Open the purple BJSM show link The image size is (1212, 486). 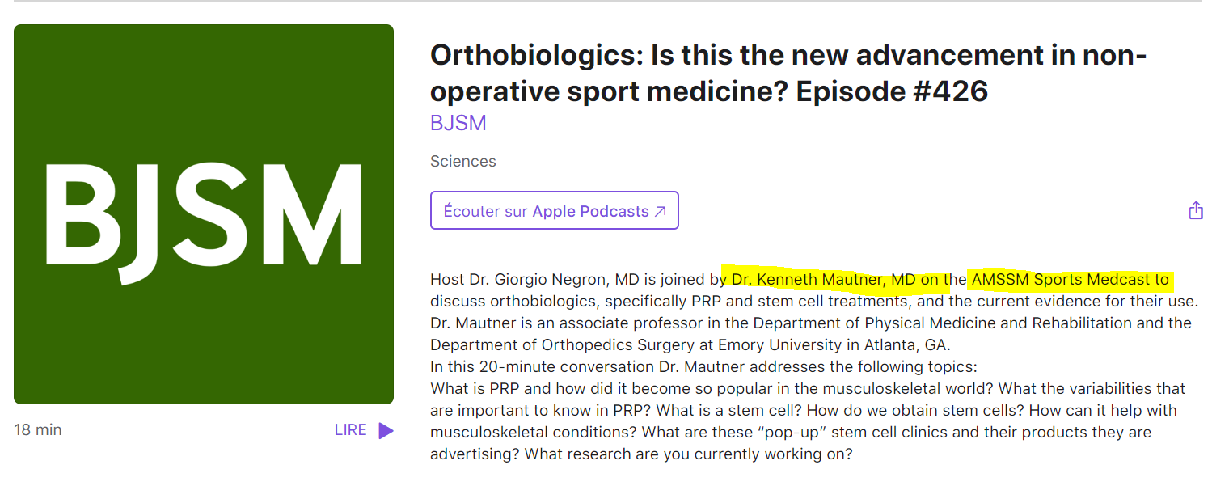point(458,123)
